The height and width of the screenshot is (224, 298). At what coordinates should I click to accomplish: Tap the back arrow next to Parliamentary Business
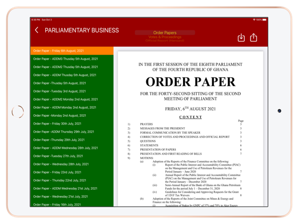coord(37,30)
